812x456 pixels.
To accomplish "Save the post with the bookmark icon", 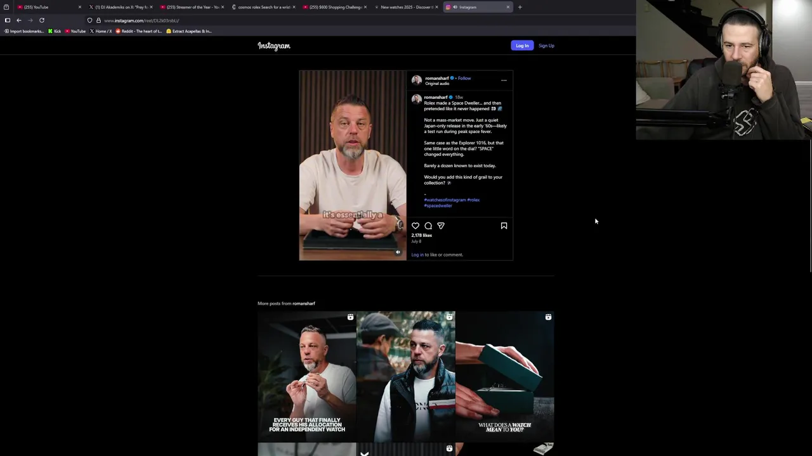I will click(x=504, y=225).
